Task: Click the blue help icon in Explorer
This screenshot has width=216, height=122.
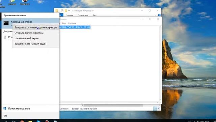Action: click(159, 15)
